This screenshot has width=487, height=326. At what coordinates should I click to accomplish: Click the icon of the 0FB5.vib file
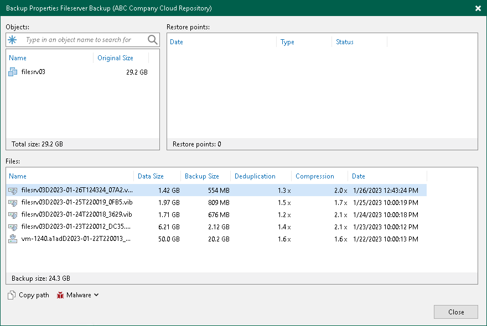tap(13, 202)
